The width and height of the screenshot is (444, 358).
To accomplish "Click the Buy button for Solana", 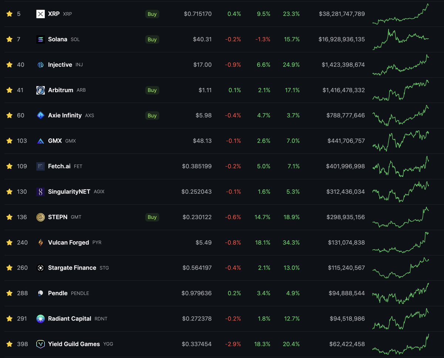I will click(152, 39).
